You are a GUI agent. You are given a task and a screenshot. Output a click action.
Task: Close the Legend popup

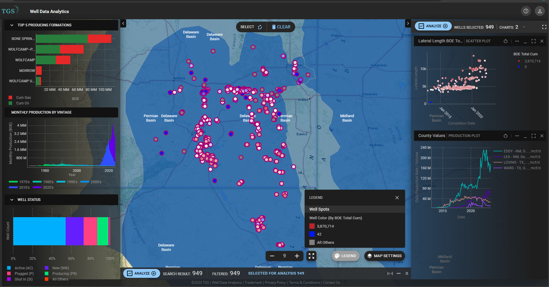(397, 198)
